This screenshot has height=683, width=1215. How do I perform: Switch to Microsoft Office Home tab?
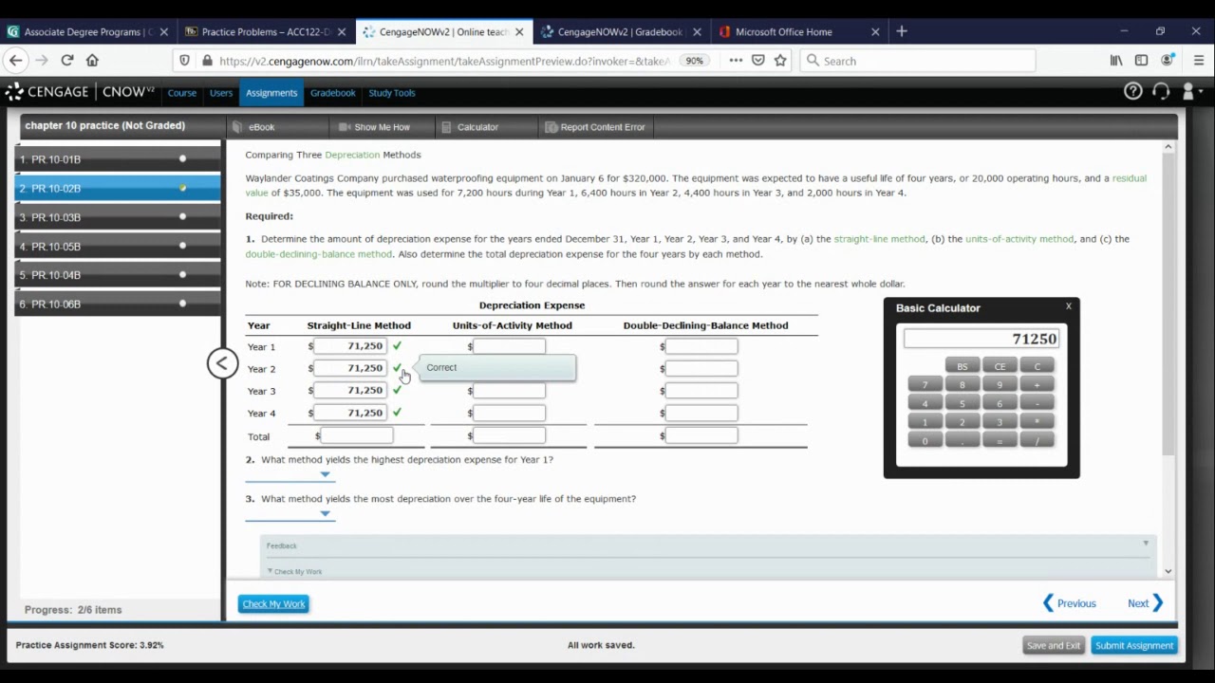tap(797, 31)
